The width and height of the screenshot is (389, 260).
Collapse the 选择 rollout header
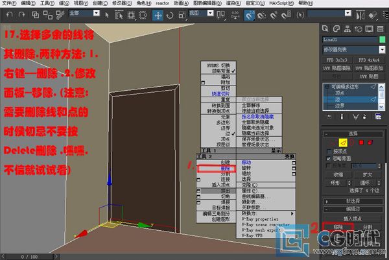[353, 134]
